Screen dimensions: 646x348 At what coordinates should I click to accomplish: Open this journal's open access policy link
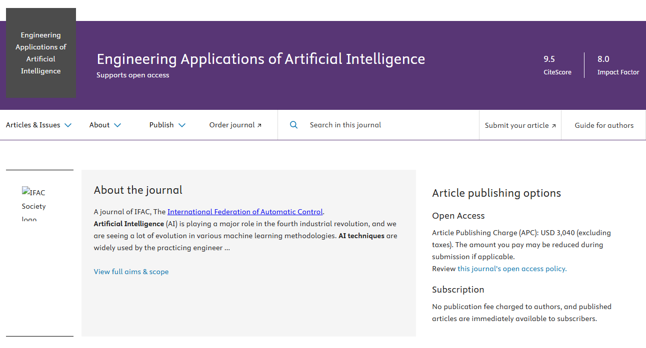tap(511, 269)
